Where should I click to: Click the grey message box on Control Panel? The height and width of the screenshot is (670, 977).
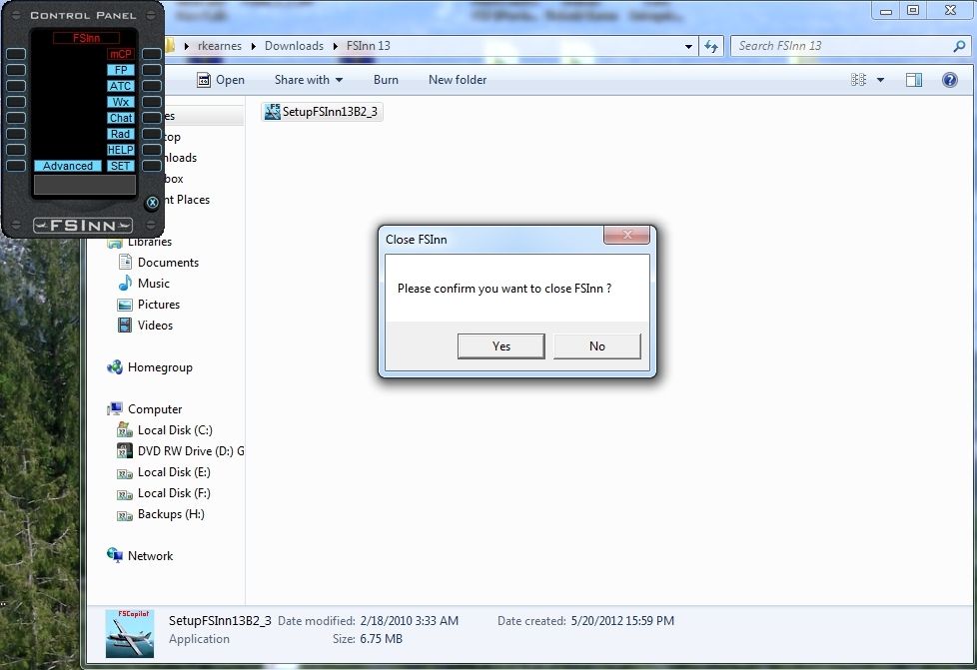pos(85,186)
